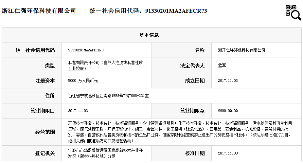This screenshot has height=163, width=303.
Task: Click the 成立日期 label
Action: click(195, 81)
